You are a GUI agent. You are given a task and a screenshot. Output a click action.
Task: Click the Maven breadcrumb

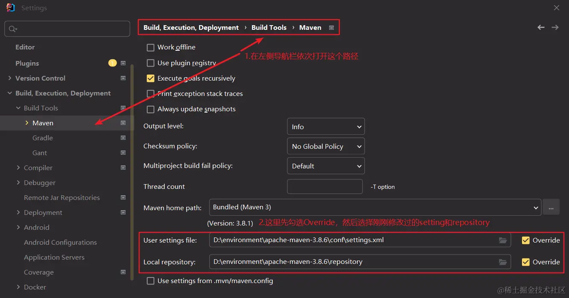click(310, 27)
